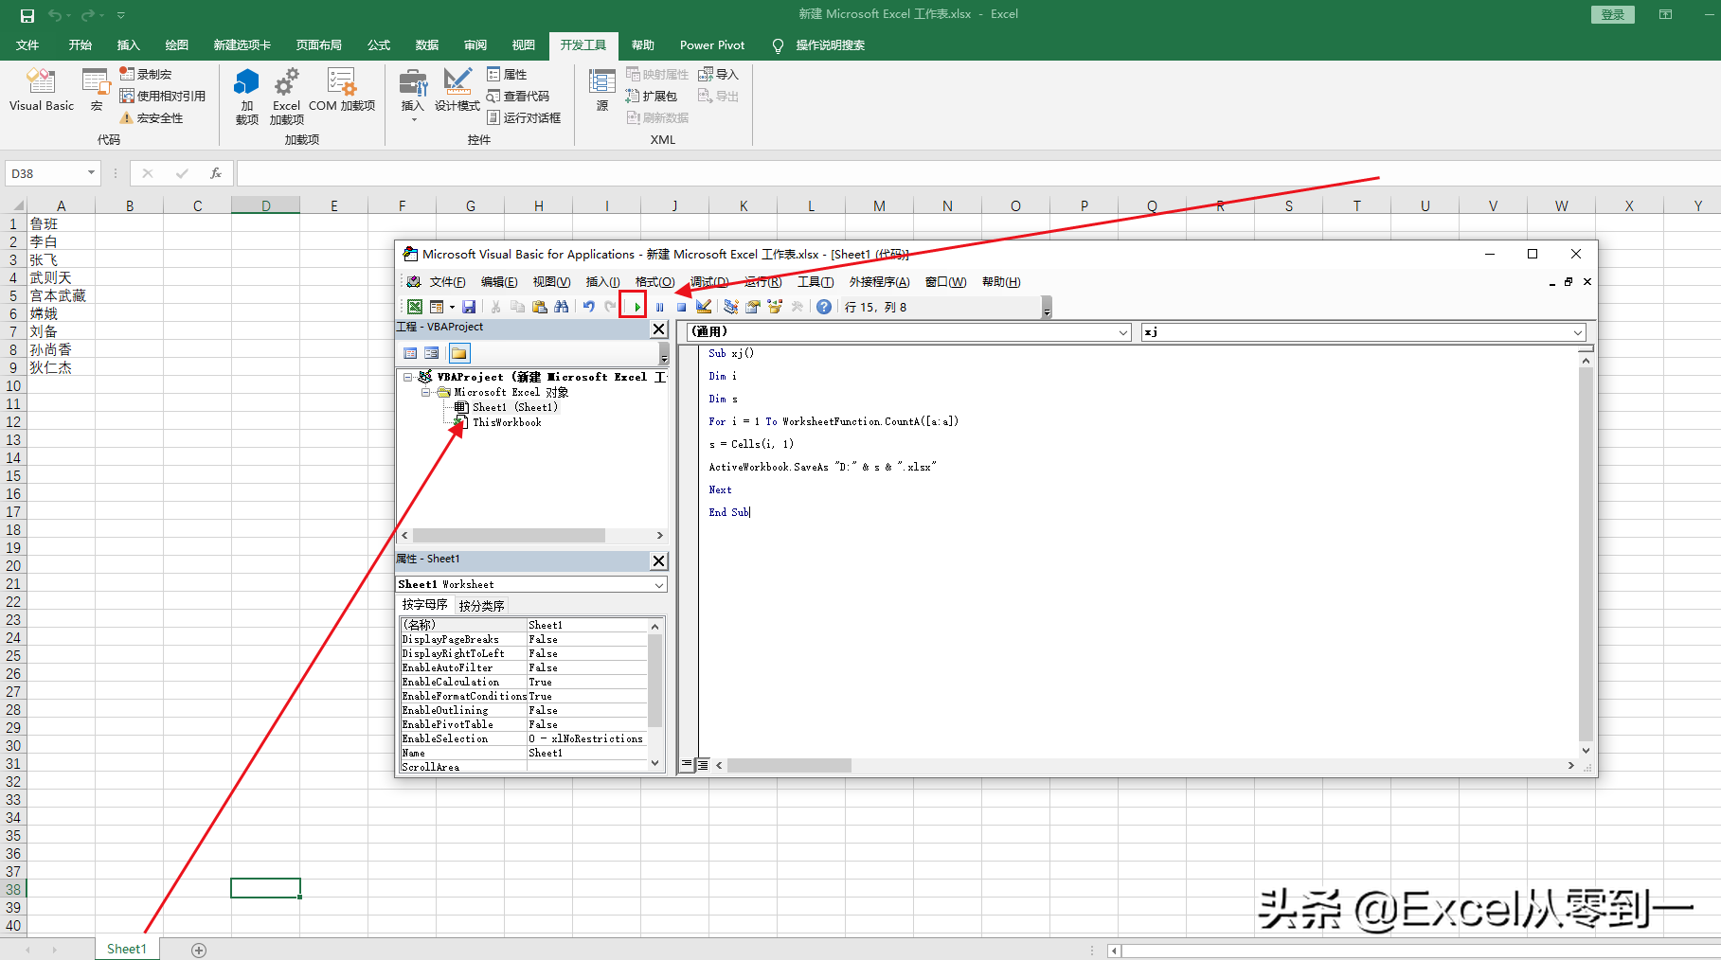Open the (通用) object dropdown
The height and width of the screenshot is (960, 1721).
click(1123, 332)
